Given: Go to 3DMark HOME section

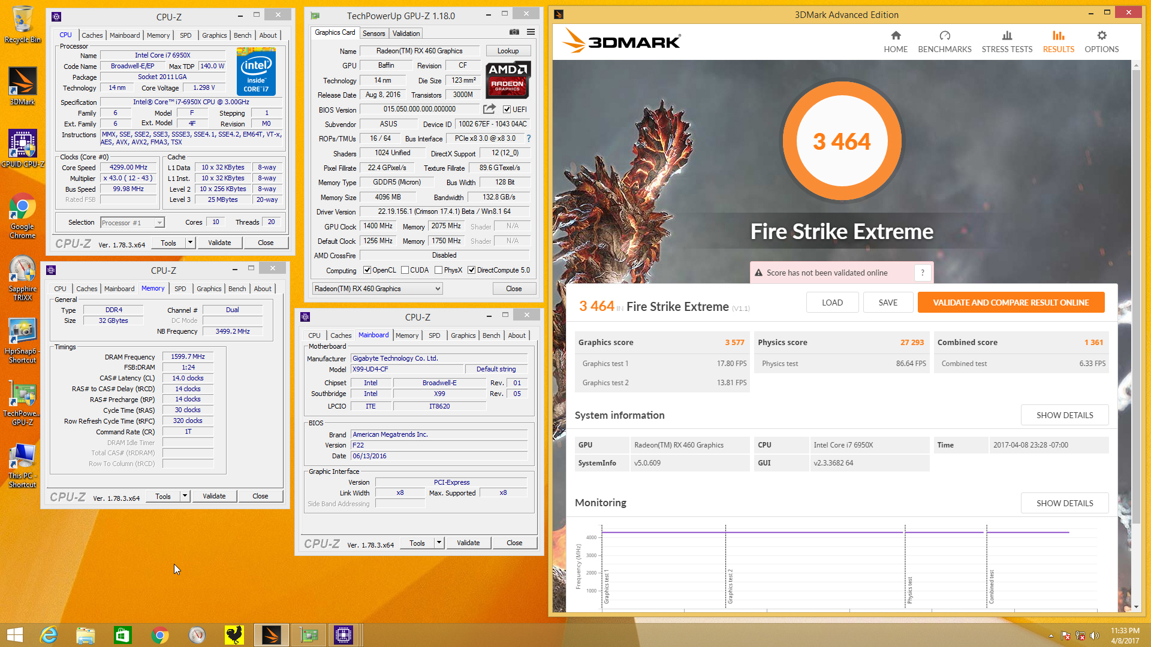Looking at the screenshot, I should tap(896, 42).
